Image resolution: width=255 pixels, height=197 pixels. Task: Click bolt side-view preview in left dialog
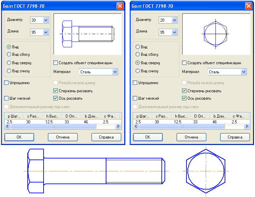pyautogui.click(x=87, y=34)
